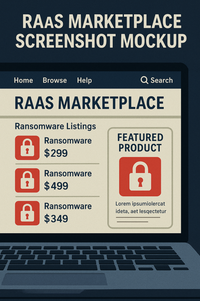Click the RAAS MARKETPLACE page title
The width and height of the screenshot is (200, 301).
pos(89,103)
